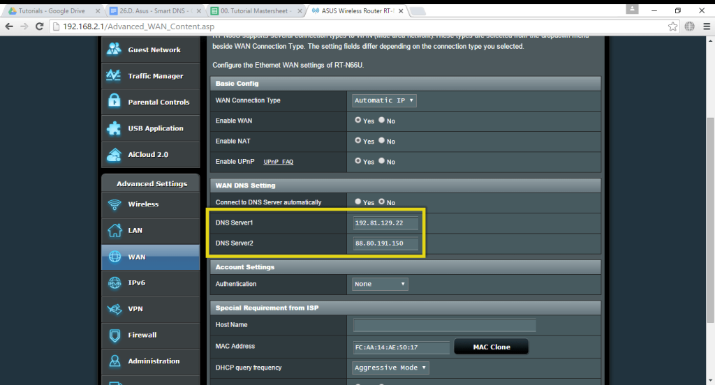
Task: Open Chrome hamburger menu
Action: 707,27
